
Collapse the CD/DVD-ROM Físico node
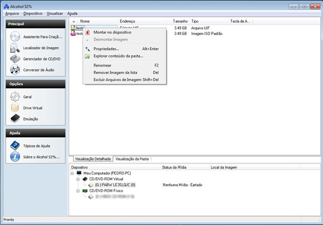[x=78, y=191]
